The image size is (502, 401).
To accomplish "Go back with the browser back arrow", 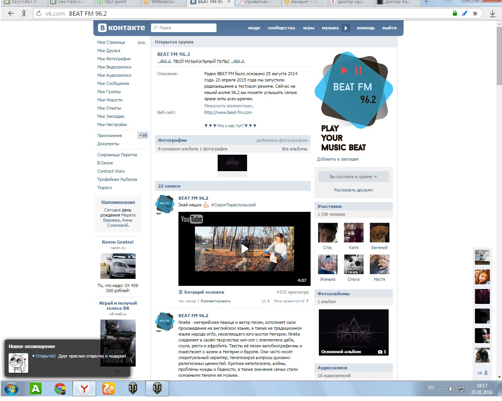I will (11, 13).
